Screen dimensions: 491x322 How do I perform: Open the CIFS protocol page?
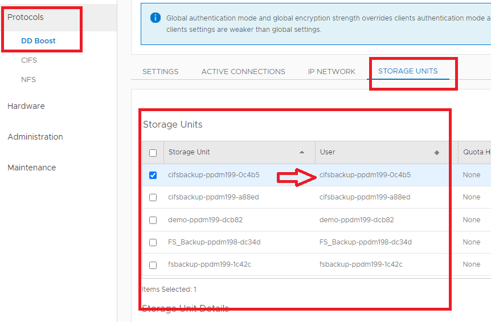tap(29, 60)
